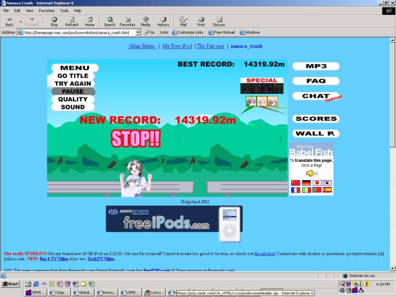Click the Windows Start button
The height and width of the screenshot is (297, 396).
click(10, 284)
